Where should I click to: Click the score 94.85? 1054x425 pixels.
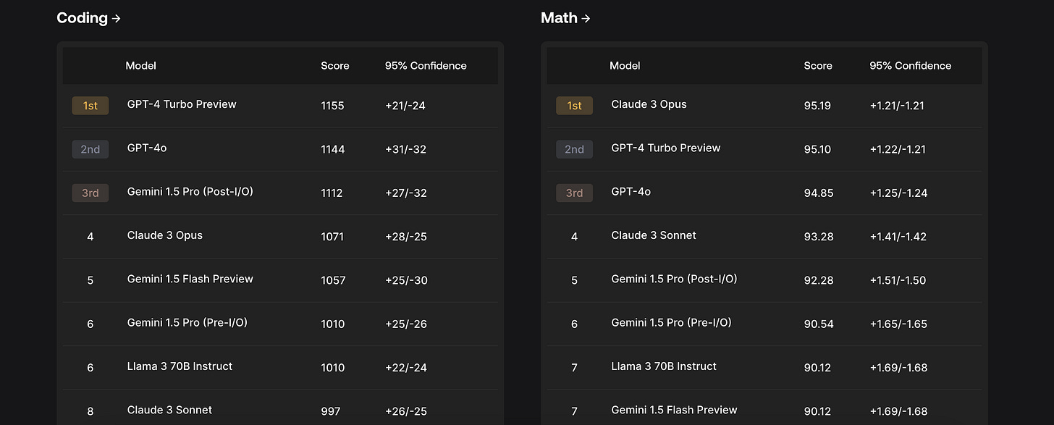pyautogui.click(x=818, y=193)
